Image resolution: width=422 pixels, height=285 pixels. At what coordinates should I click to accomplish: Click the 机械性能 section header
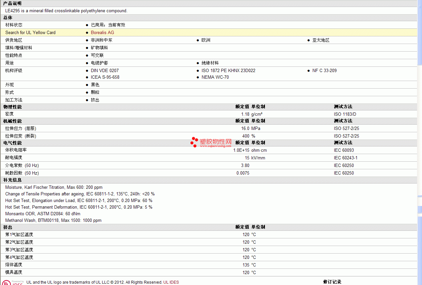(12, 121)
